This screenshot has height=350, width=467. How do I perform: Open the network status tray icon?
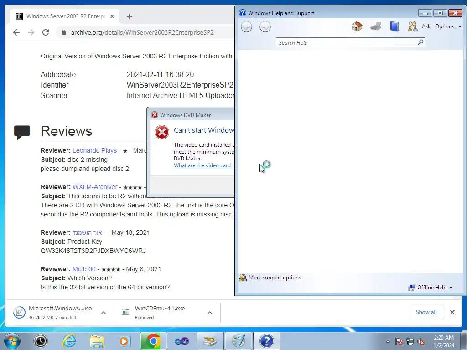click(x=410, y=341)
